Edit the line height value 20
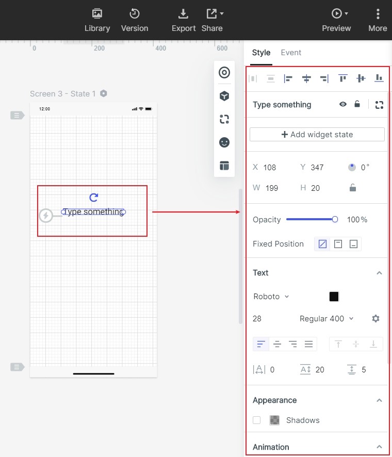 (x=320, y=369)
